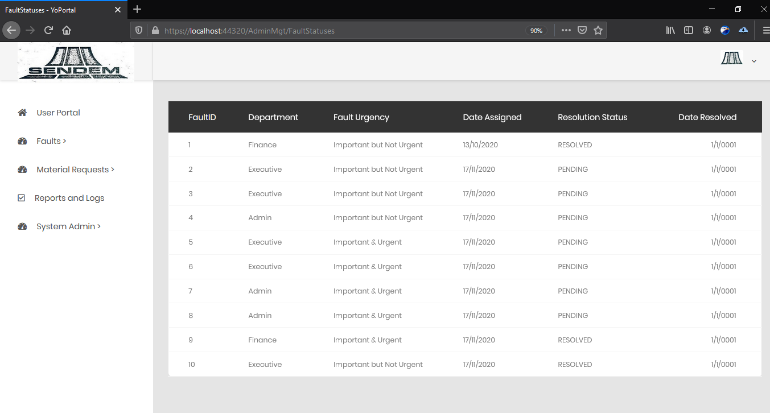Viewport: 770px width, 413px height.
Task: Click the dashboard icon next to System Admin
Action: (22, 226)
